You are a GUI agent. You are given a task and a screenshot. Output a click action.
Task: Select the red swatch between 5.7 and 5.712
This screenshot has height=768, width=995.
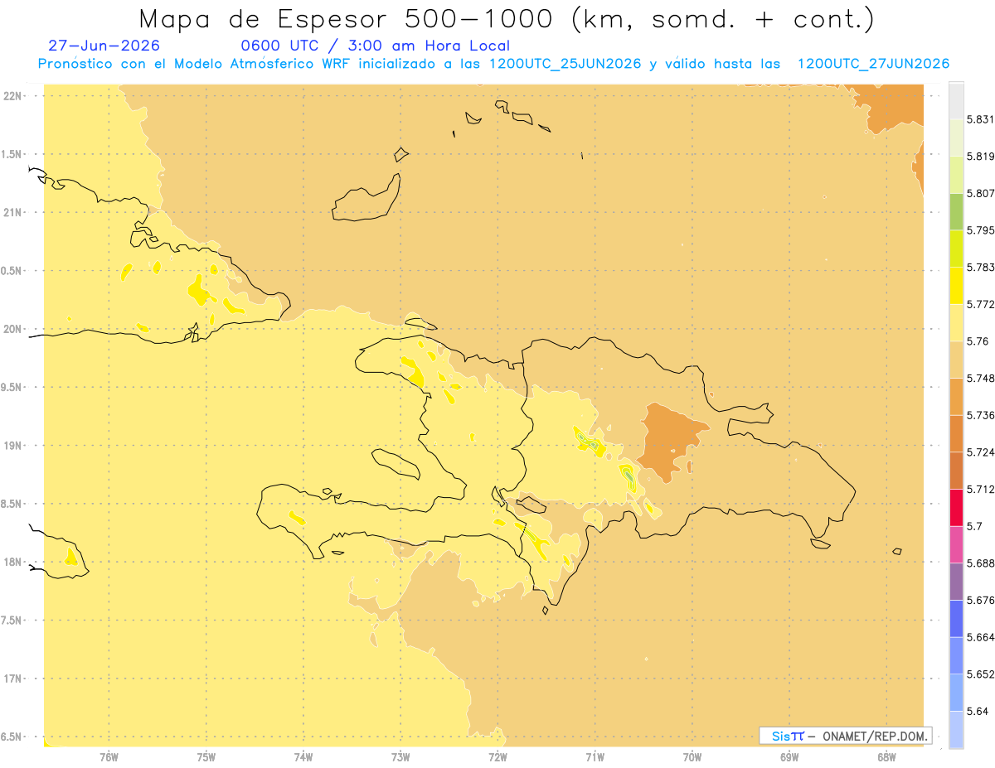point(956,508)
